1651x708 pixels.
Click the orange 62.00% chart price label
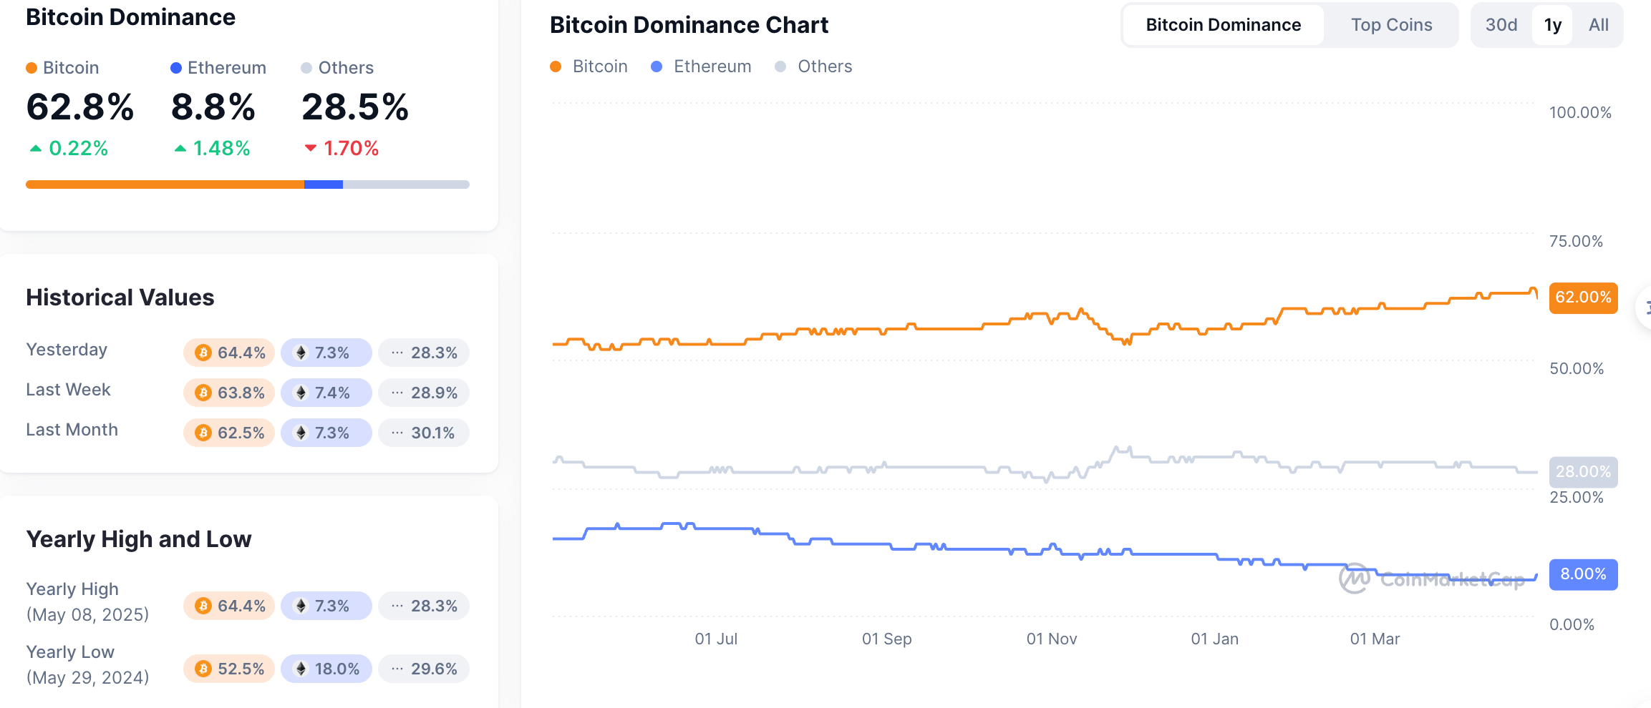(1583, 298)
